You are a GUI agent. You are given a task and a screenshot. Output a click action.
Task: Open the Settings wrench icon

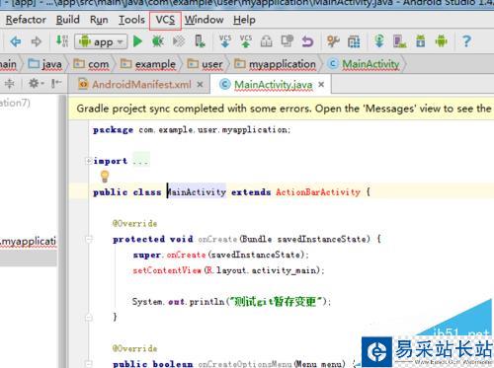point(333,41)
